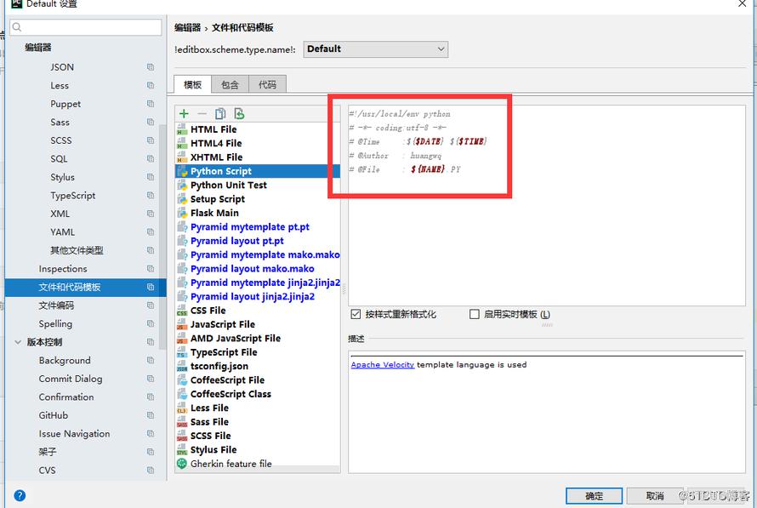Click the blue help question mark icon

(20, 495)
